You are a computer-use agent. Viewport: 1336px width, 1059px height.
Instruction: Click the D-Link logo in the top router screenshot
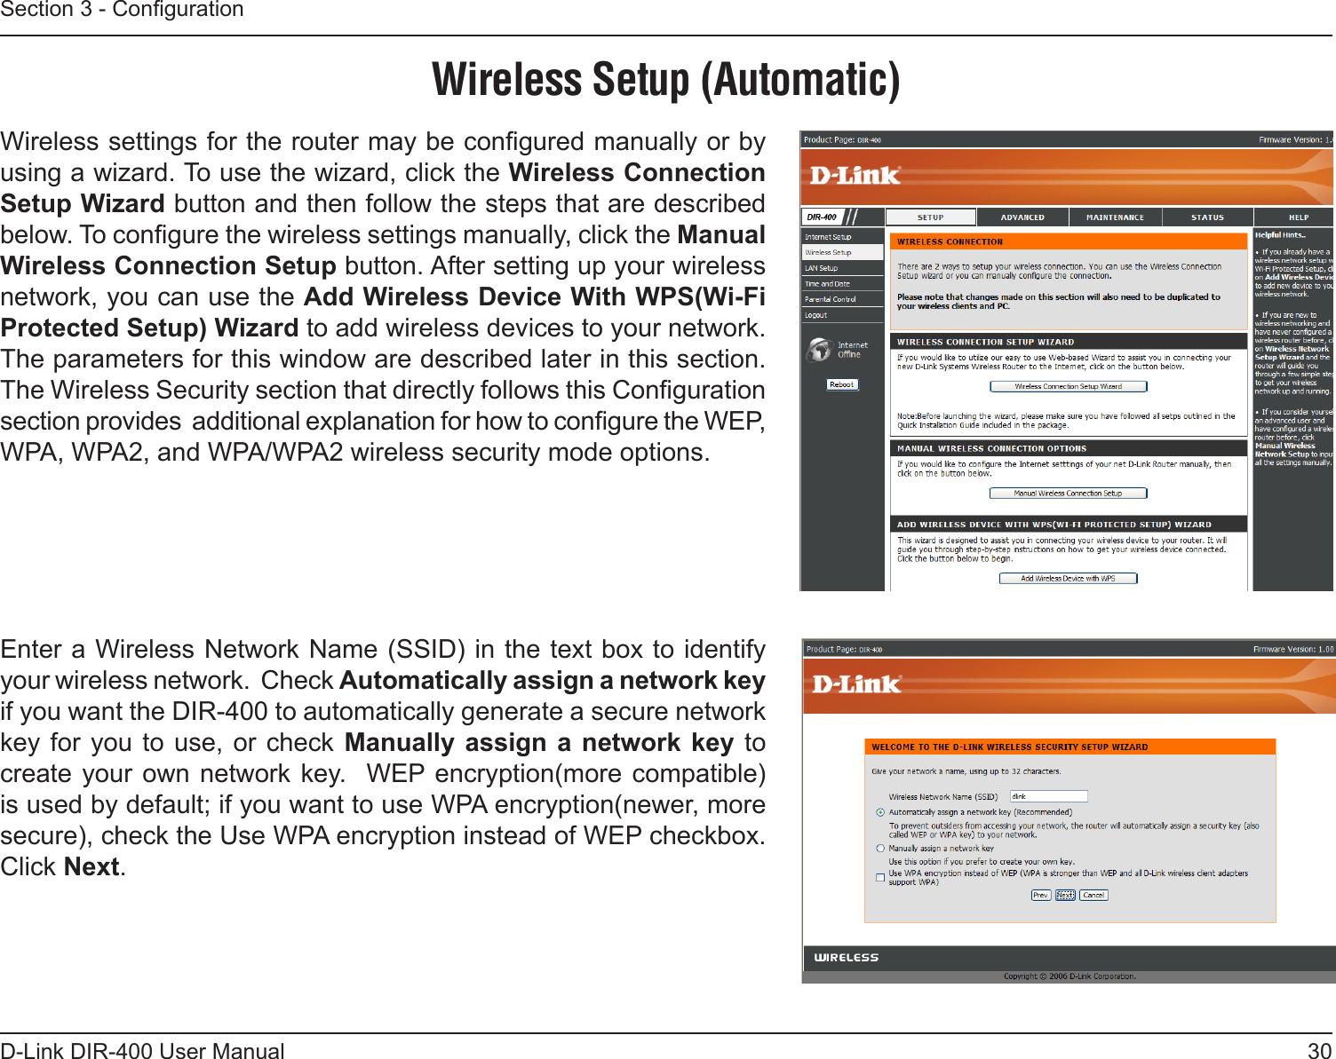(855, 175)
